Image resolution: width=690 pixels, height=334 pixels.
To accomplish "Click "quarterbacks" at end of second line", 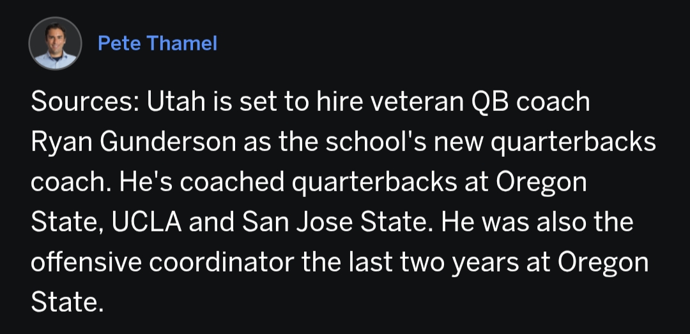I will click(x=578, y=143).
